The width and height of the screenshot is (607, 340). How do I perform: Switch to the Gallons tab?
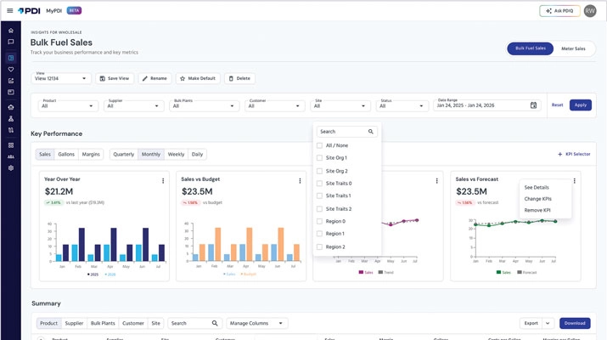66,154
